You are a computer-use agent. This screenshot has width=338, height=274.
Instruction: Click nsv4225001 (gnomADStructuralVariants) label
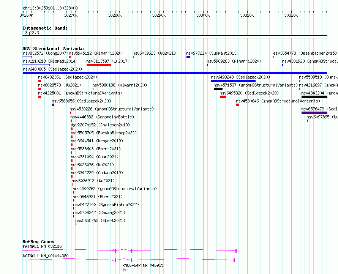point(80,93)
